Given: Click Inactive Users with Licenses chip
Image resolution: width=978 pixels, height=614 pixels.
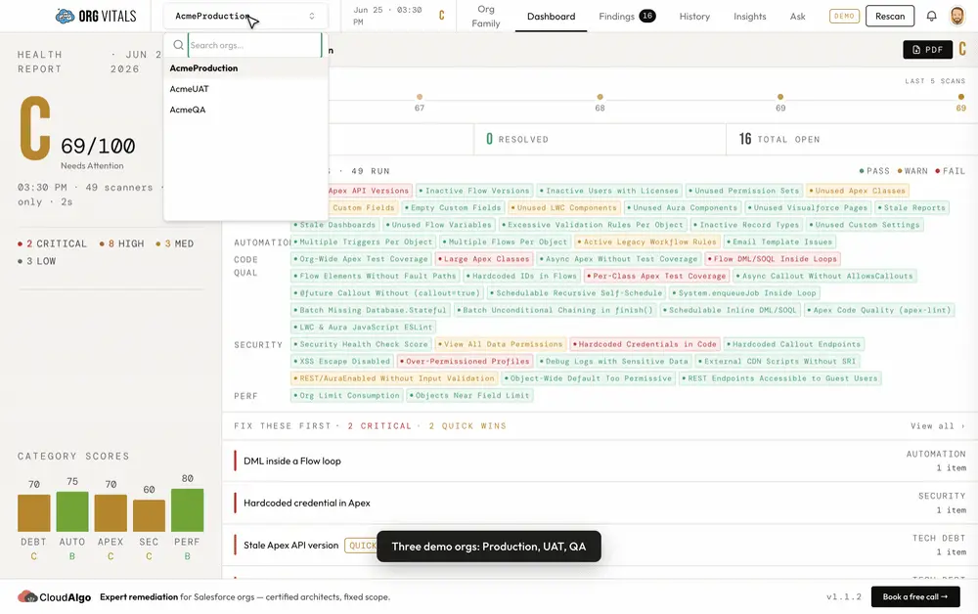Looking at the screenshot, I should click(x=610, y=191).
